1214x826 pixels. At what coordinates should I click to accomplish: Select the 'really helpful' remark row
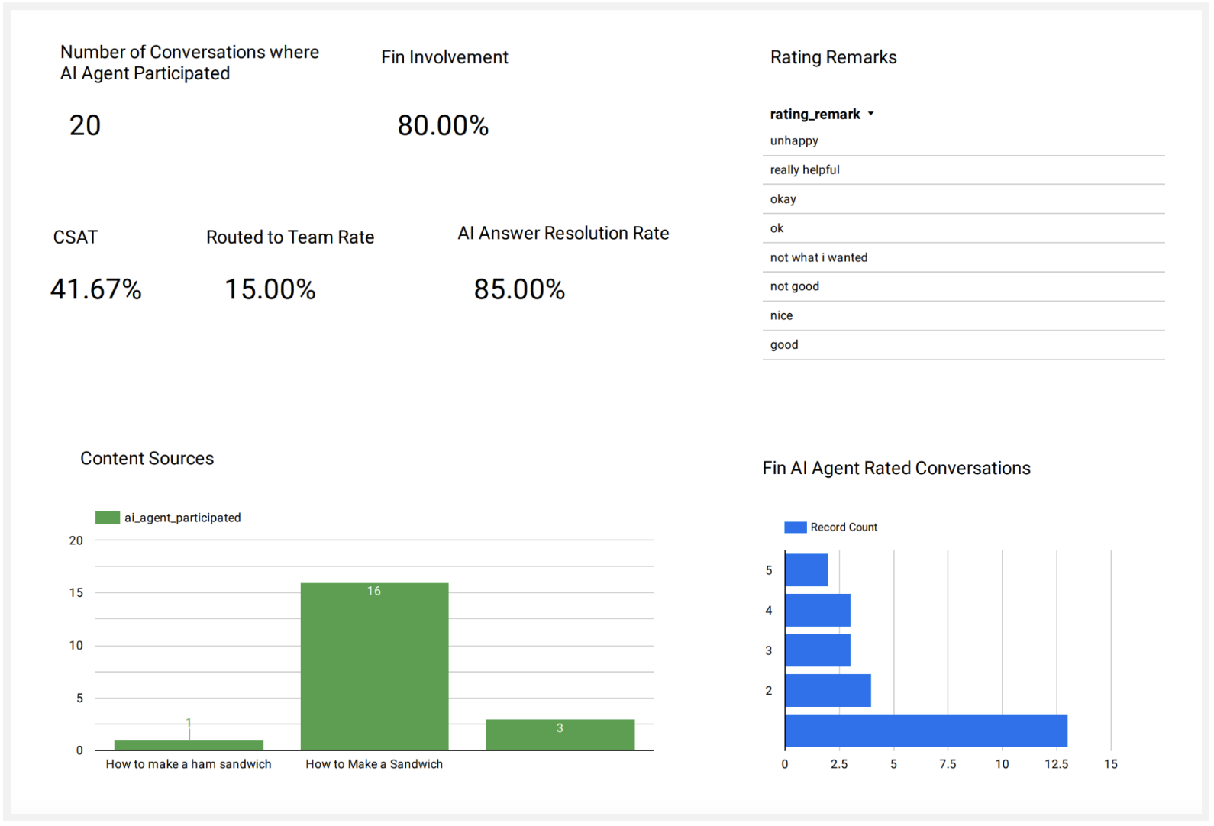(x=964, y=170)
